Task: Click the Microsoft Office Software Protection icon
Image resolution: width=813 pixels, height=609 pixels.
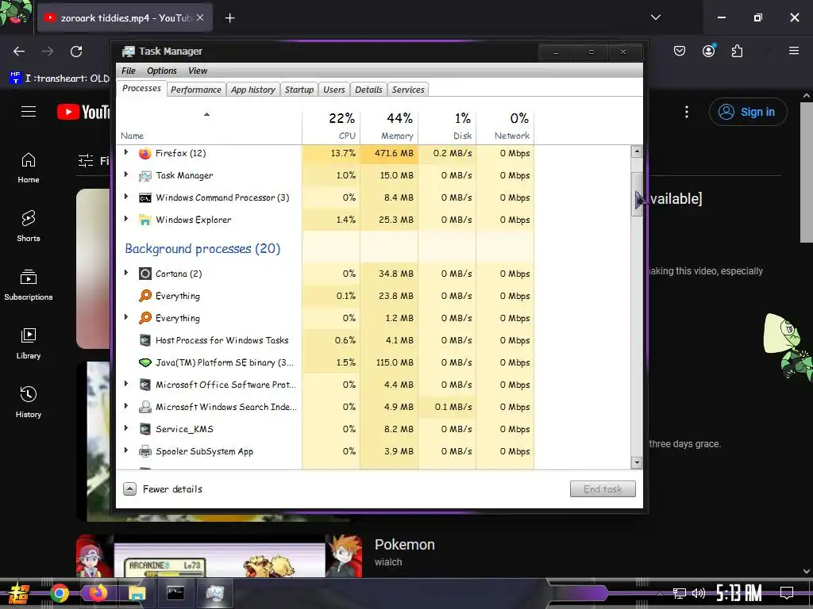Action: pyautogui.click(x=145, y=385)
